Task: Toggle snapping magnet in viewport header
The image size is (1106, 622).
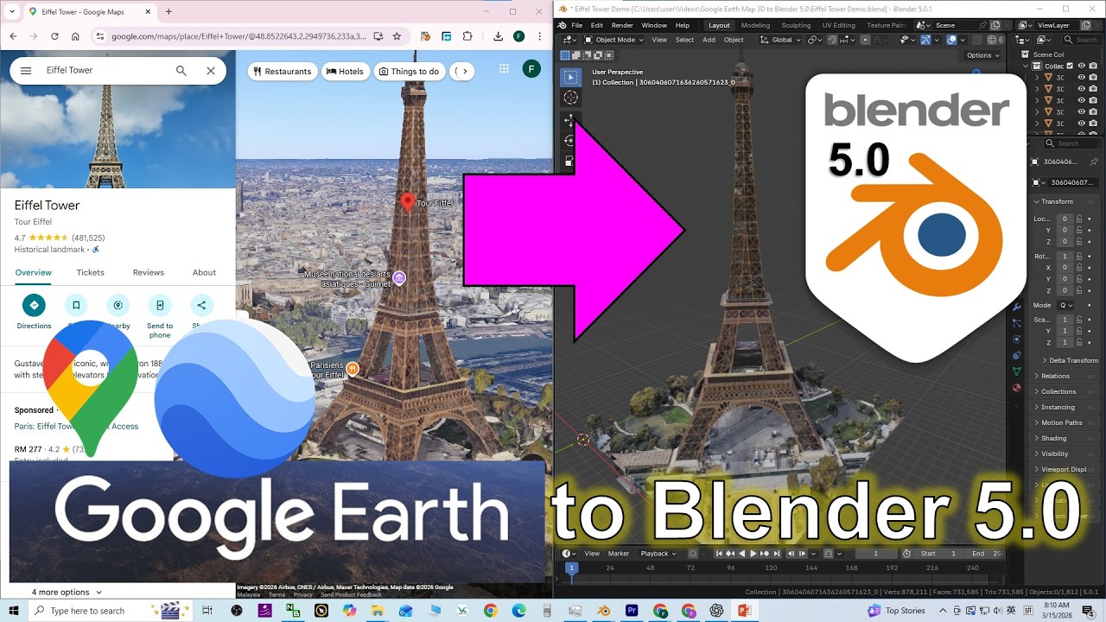Action: pyautogui.click(x=832, y=40)
